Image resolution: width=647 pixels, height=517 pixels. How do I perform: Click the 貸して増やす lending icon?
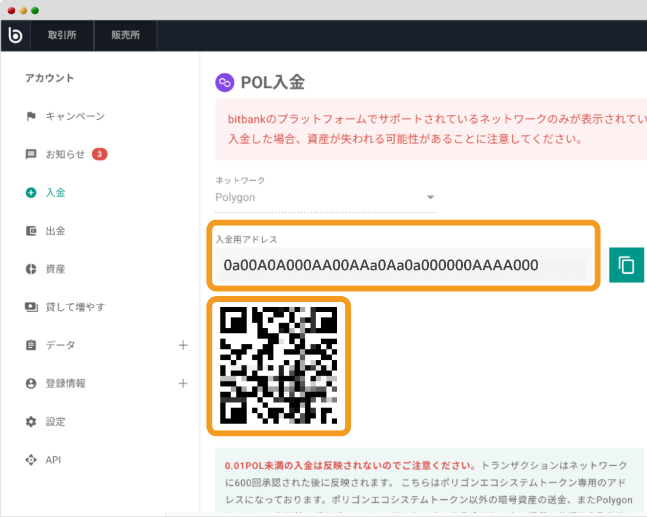tap(31, 307)
